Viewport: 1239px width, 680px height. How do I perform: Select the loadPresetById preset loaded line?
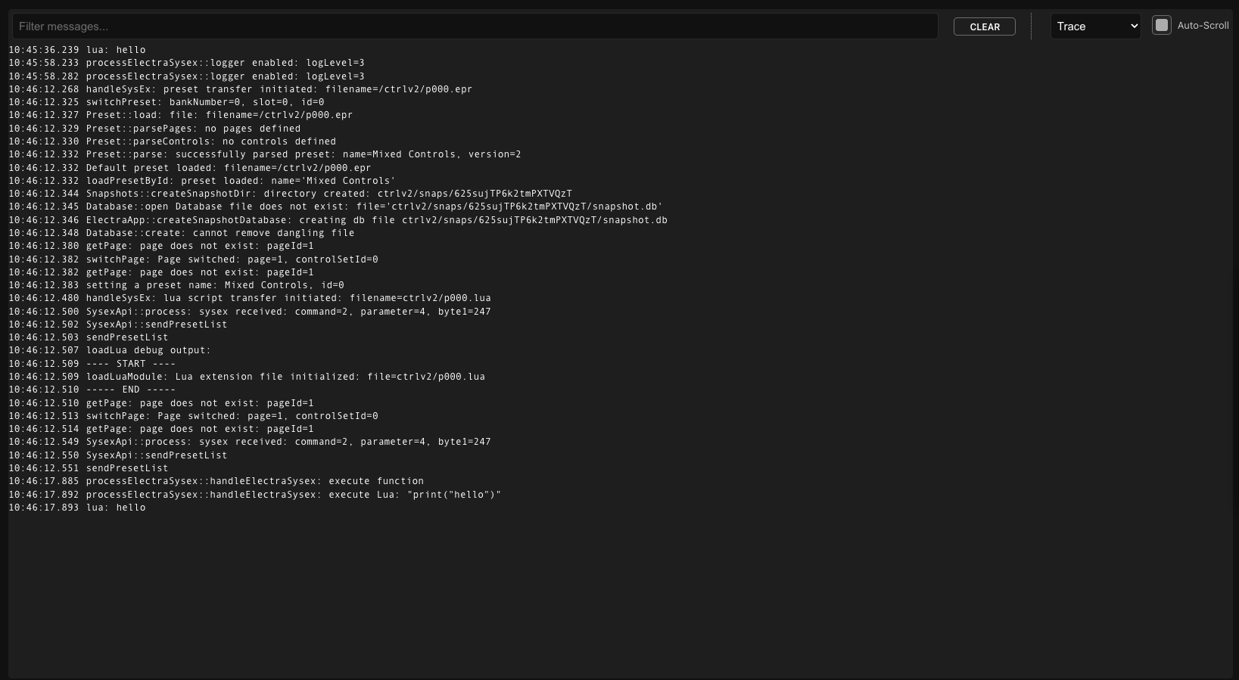(202, 181)
